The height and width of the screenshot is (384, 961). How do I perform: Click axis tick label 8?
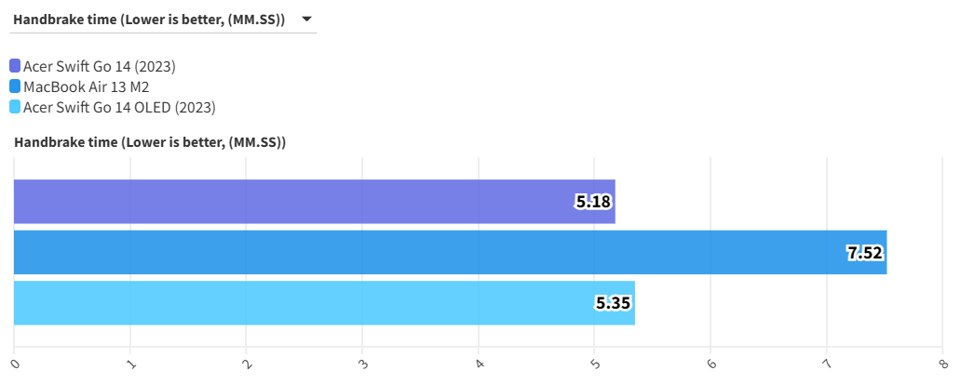tap(943, 364)
